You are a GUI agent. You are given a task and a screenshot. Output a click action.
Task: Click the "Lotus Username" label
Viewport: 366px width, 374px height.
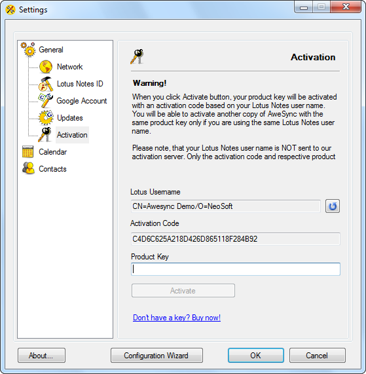click(x=155, y=192)
